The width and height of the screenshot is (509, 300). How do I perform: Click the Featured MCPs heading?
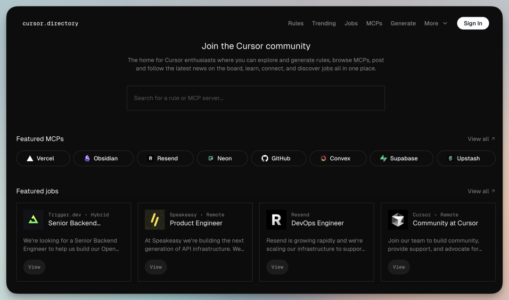coord(40,139)
